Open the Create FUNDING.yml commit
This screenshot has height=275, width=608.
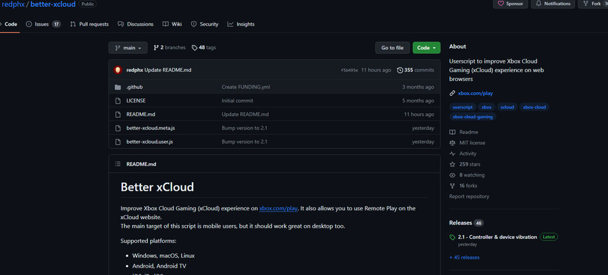246,87
